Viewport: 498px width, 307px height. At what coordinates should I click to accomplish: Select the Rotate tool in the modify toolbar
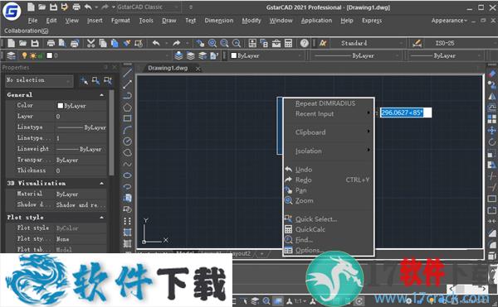point(491,142)
